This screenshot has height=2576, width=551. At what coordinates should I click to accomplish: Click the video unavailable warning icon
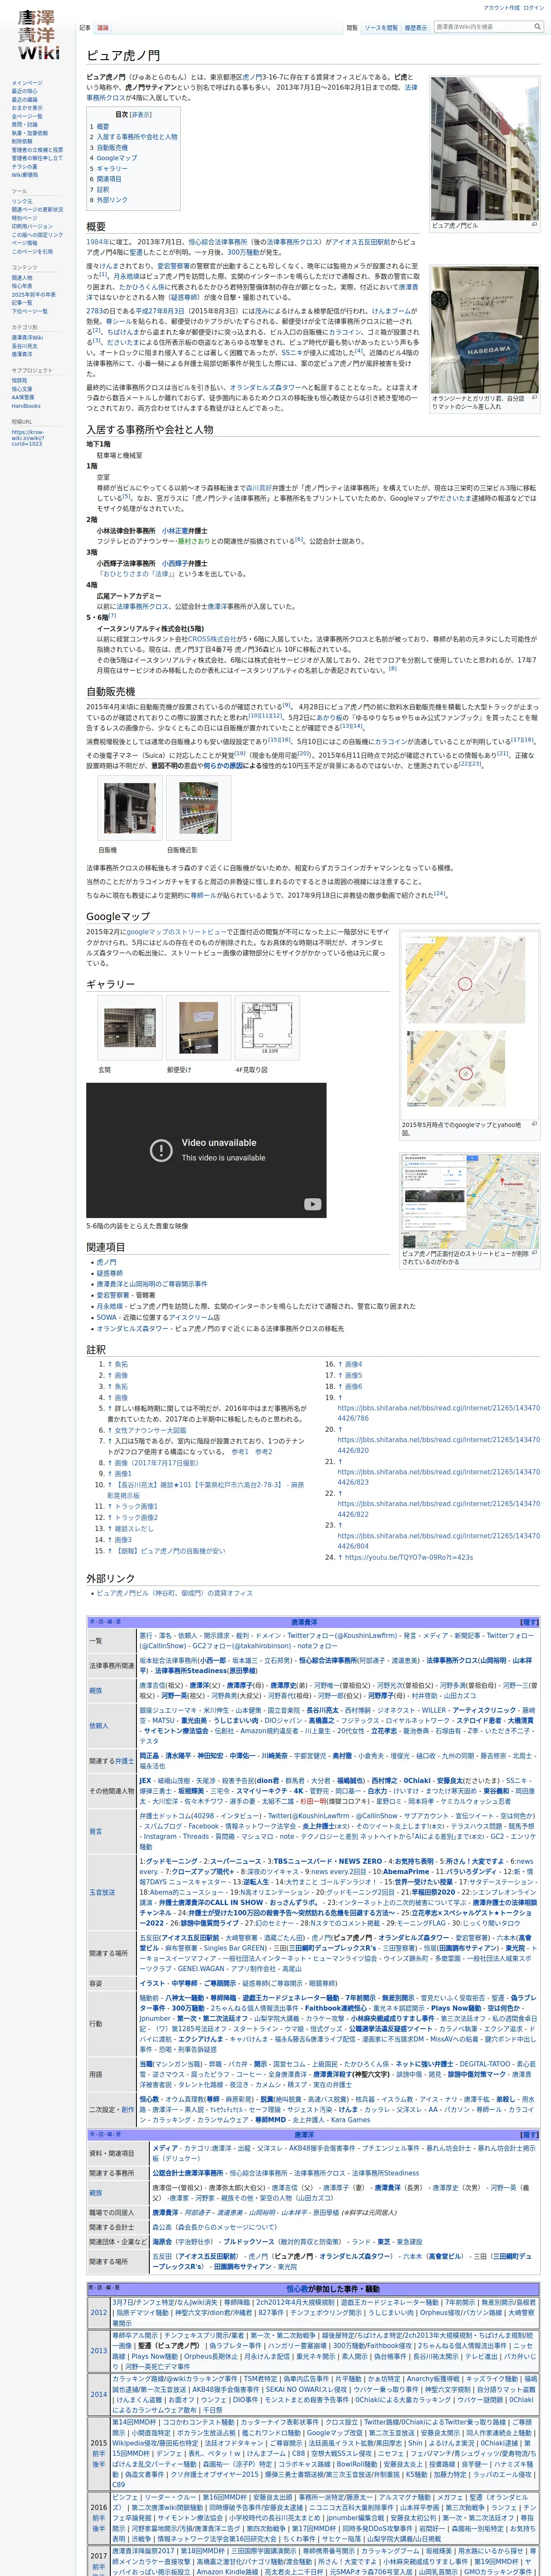(x=161, y=1150)
